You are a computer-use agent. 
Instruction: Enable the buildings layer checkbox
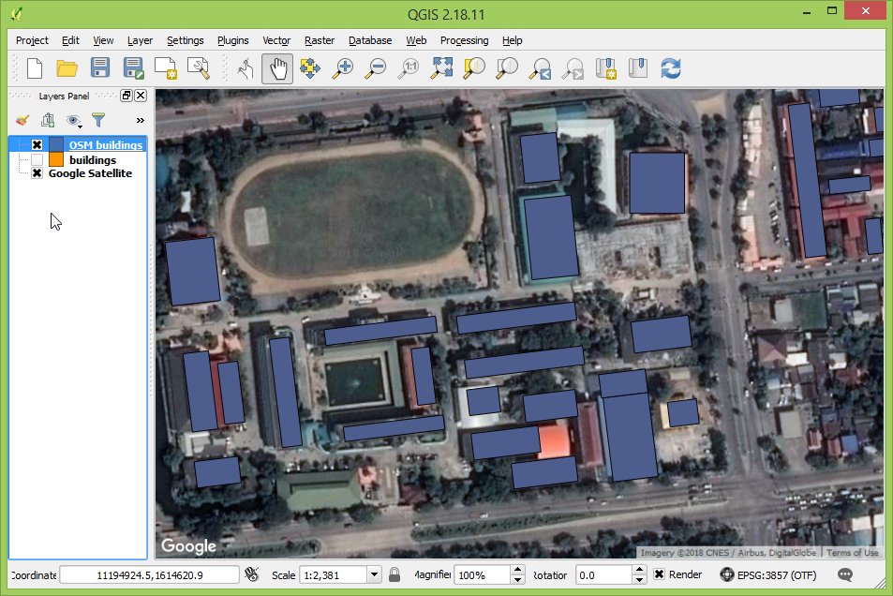point(37,160)
